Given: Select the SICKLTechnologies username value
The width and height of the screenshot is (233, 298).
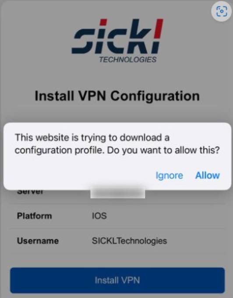Looking at the screenshot, I should [x=129, y=241].
